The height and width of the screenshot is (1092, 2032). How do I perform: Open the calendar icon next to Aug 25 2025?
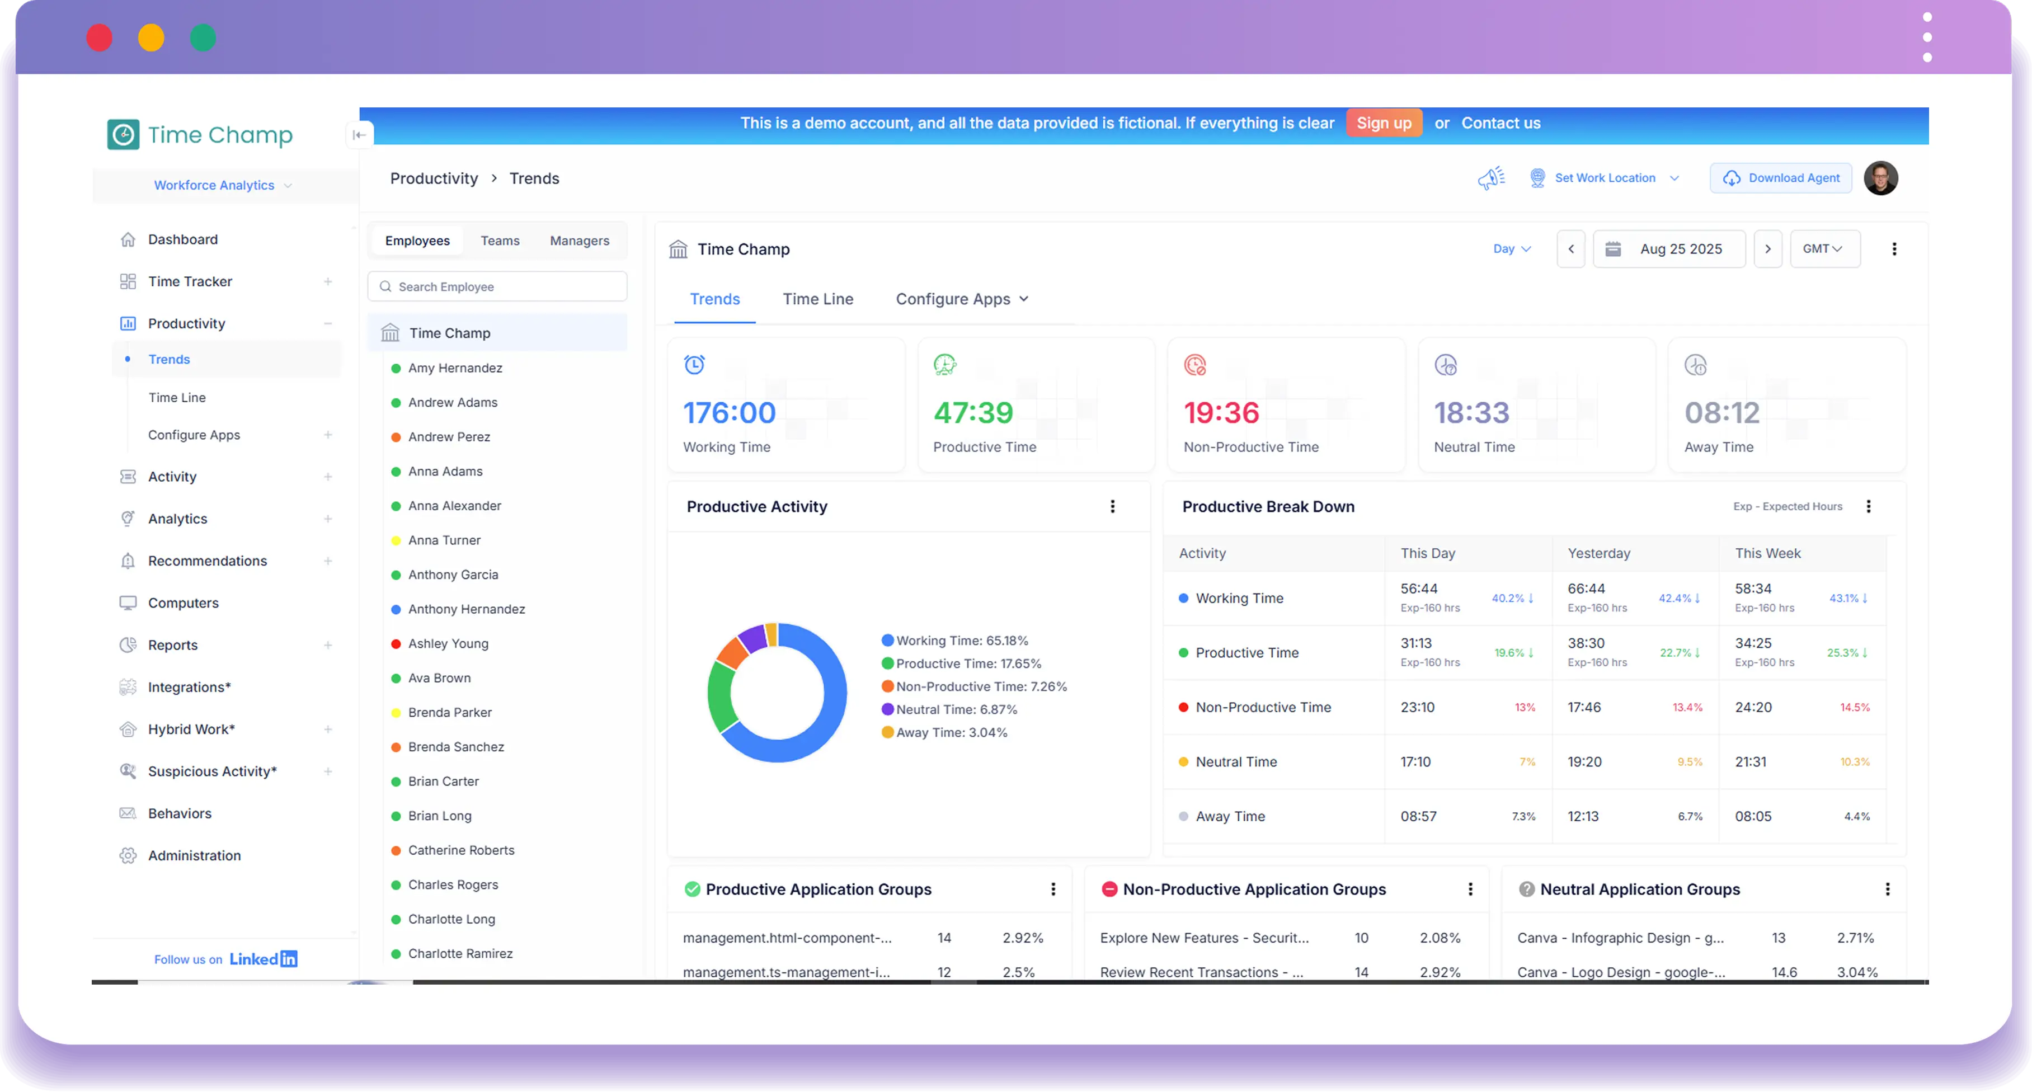1614,248
